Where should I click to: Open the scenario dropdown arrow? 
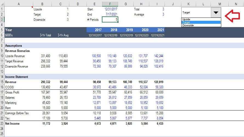[x=216, y=13]
